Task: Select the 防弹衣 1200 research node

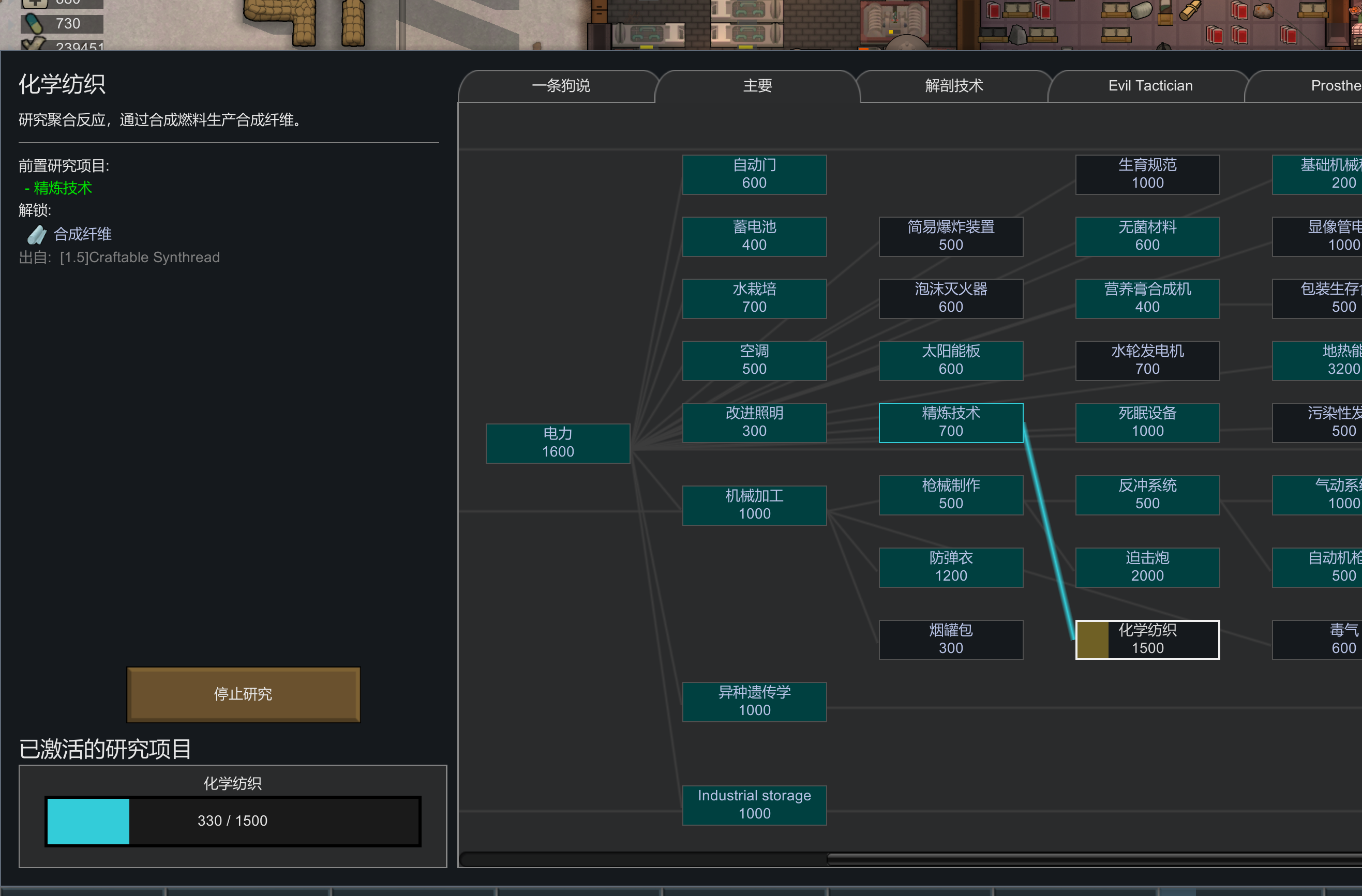Action: (x=951, y=567)
